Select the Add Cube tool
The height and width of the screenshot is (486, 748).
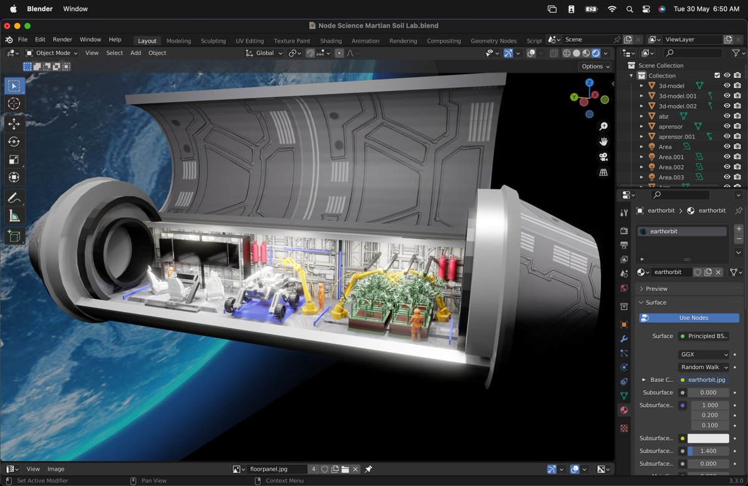(14, 236)
